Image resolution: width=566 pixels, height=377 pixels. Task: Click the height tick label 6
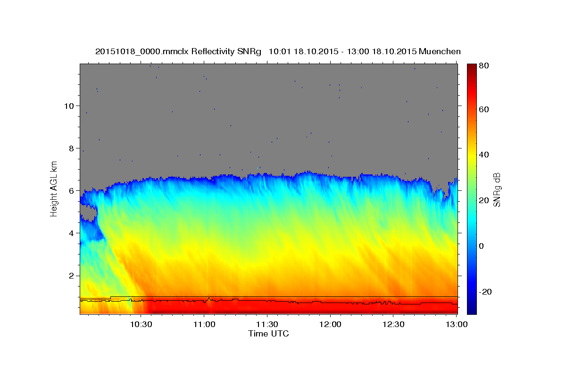pyautogui.click(x=71, y=191)
